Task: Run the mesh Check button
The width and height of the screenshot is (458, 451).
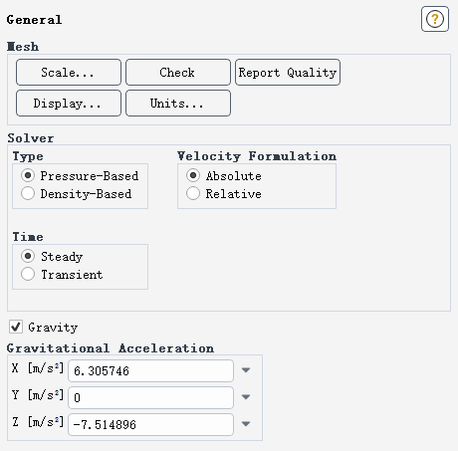Action: (x=178, y=73)
